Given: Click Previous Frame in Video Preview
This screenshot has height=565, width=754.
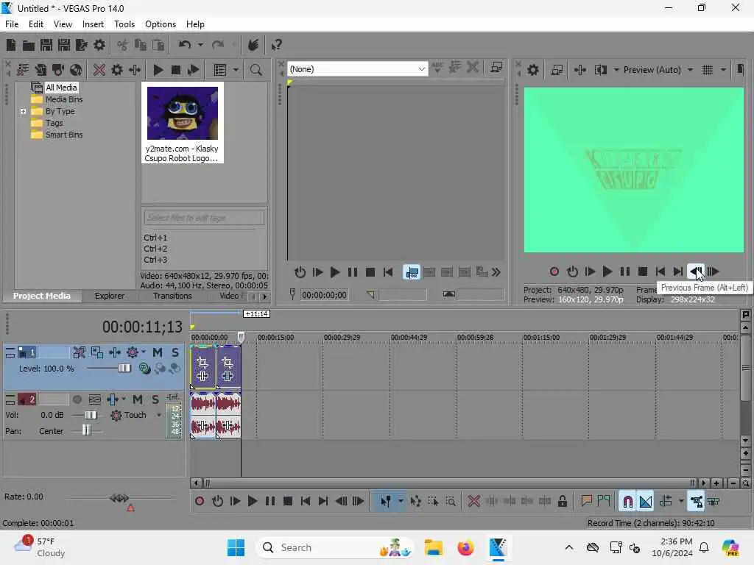Looking at the screenshot, I should 695,271.
